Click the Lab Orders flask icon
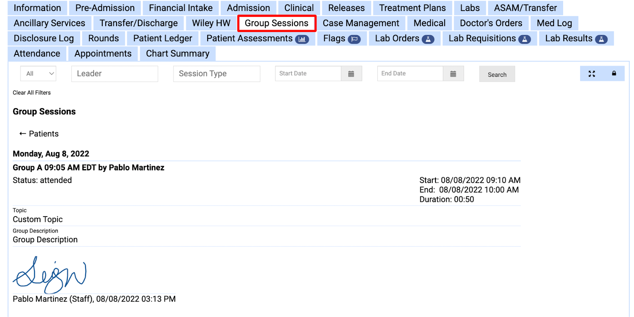 [428, 39]
